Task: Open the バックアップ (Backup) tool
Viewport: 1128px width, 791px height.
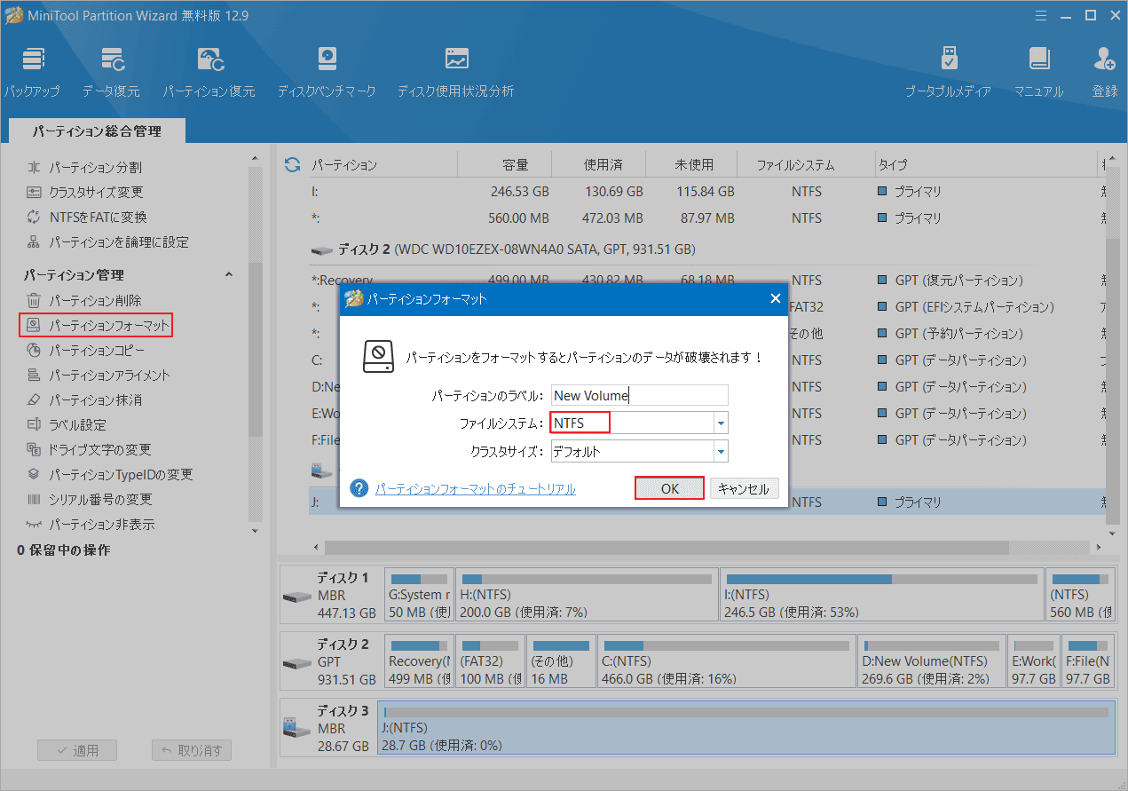Action: [x=33, y=72]
